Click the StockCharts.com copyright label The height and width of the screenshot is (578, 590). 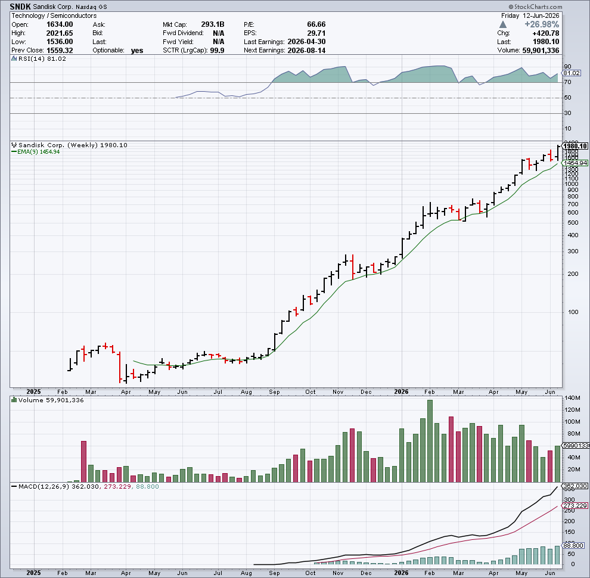point(535,7)
